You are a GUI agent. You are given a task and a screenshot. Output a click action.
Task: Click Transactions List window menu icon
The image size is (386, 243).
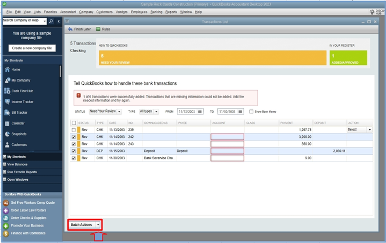(x=67, y=21)
